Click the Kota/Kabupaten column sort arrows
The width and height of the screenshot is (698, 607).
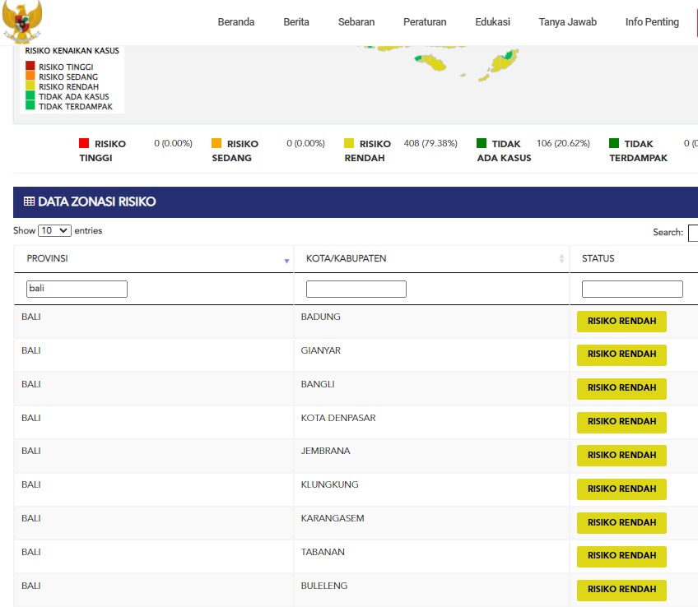(562, 259)
